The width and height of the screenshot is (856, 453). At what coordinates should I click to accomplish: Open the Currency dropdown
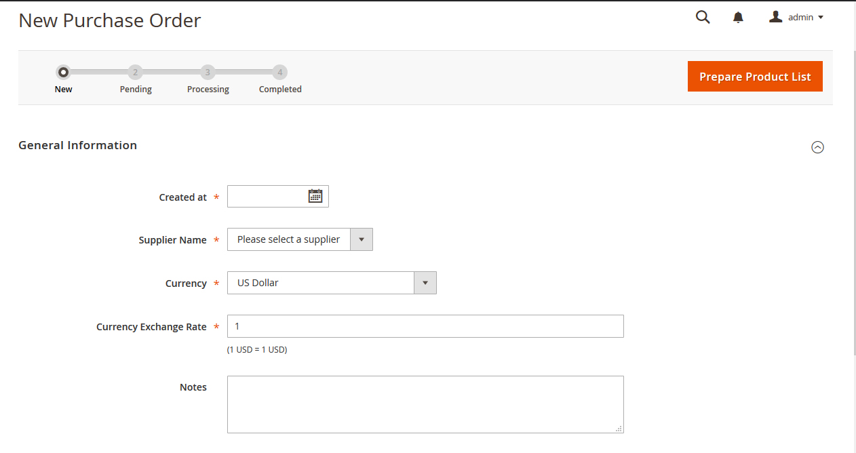(x=332, y=283)
